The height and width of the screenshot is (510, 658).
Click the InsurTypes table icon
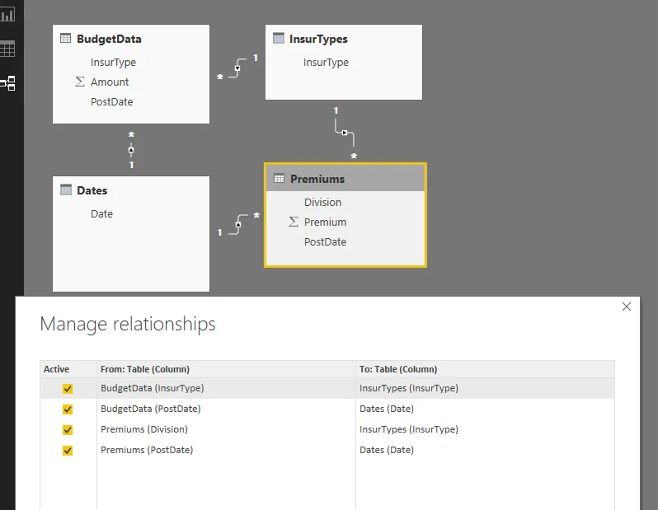[x=279, y=39]
